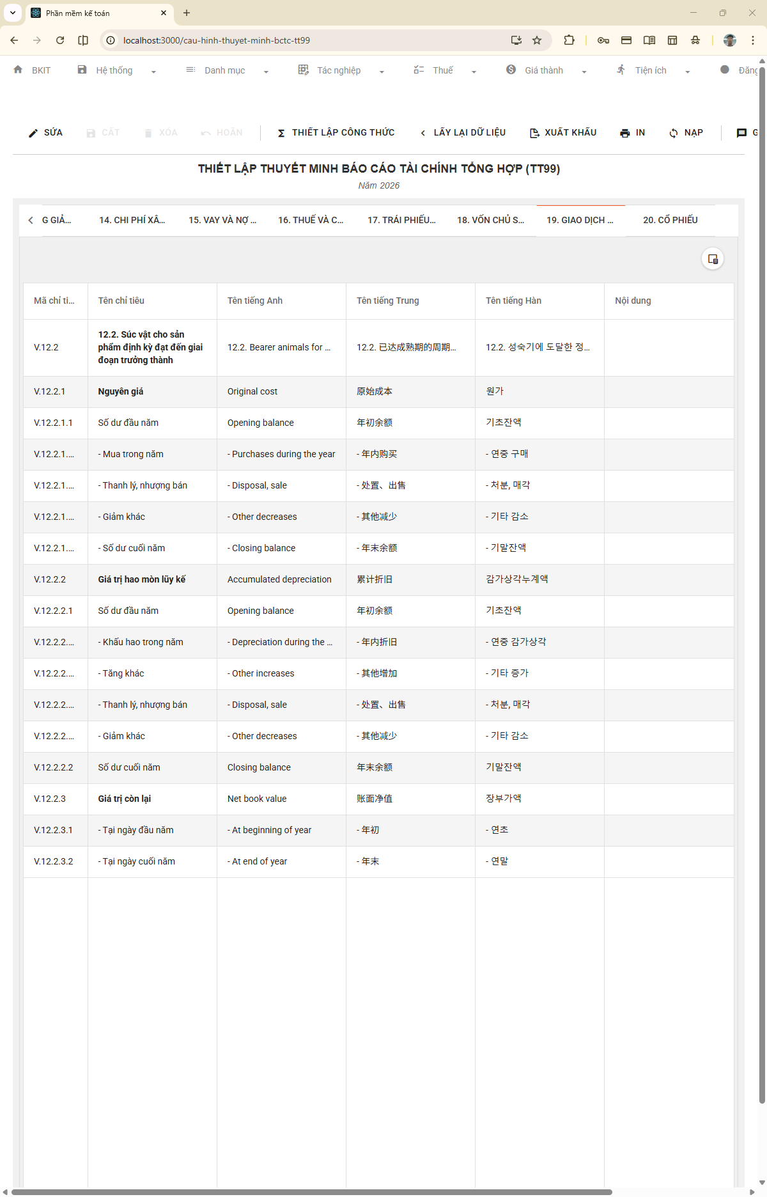Screen dimensions: 767x1197
Task: Click the split view icon near refresh
Action: [83, 40]
